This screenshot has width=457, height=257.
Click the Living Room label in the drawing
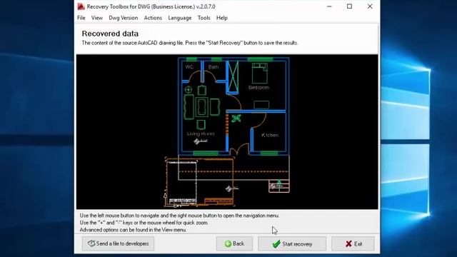tap(201, 133)
